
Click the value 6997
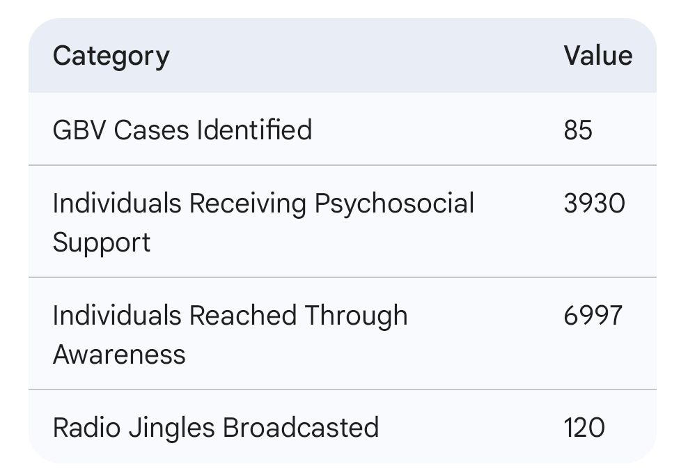click(593, 316)
